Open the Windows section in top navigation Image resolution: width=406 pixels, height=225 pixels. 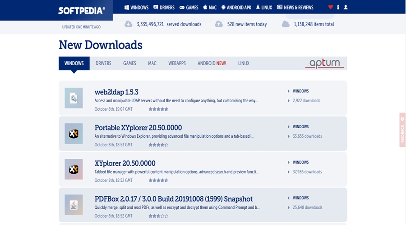pyautogui.click(x=136, y=8)
